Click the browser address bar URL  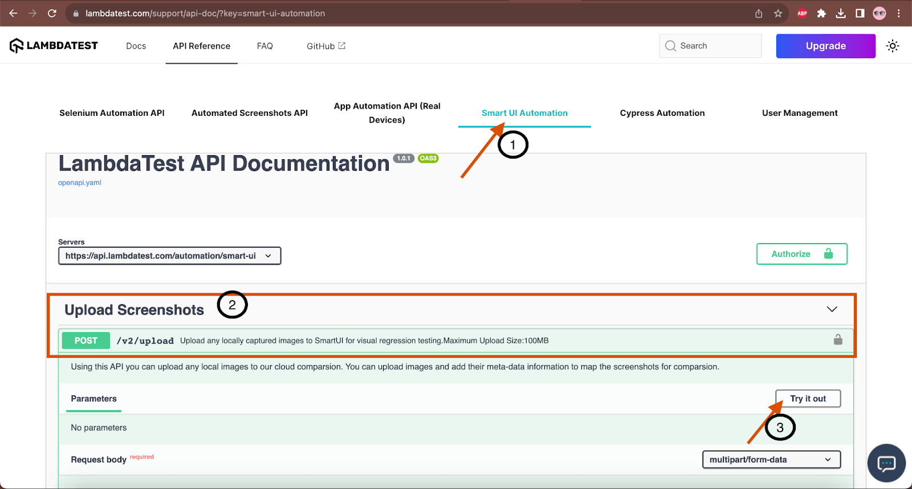pos(205,13)
